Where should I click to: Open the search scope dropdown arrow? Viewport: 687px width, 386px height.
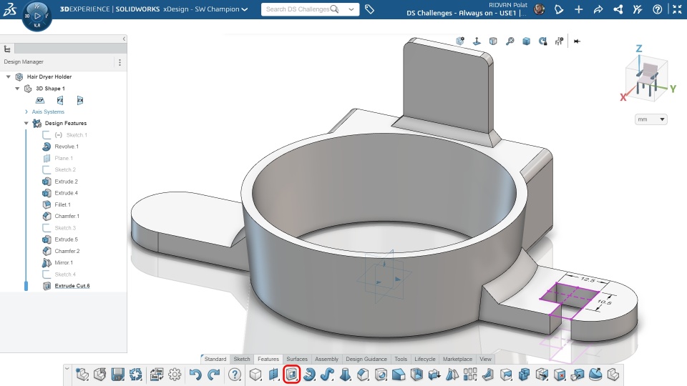coord(351,9)
